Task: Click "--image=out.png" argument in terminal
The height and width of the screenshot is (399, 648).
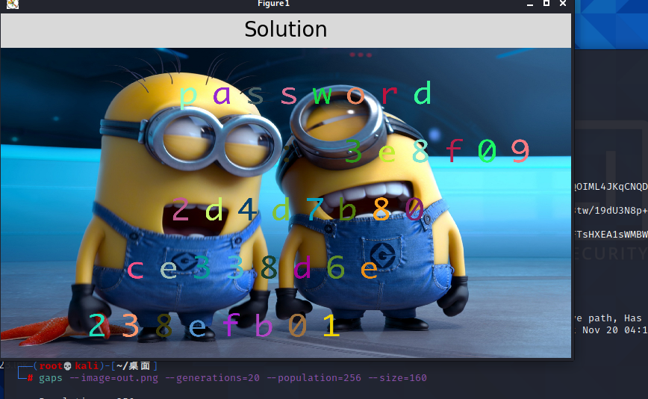Action: point(113,378)
